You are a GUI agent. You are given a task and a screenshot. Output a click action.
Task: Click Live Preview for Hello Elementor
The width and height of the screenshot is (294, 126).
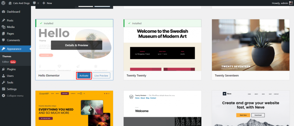click(x=101, y=76)
